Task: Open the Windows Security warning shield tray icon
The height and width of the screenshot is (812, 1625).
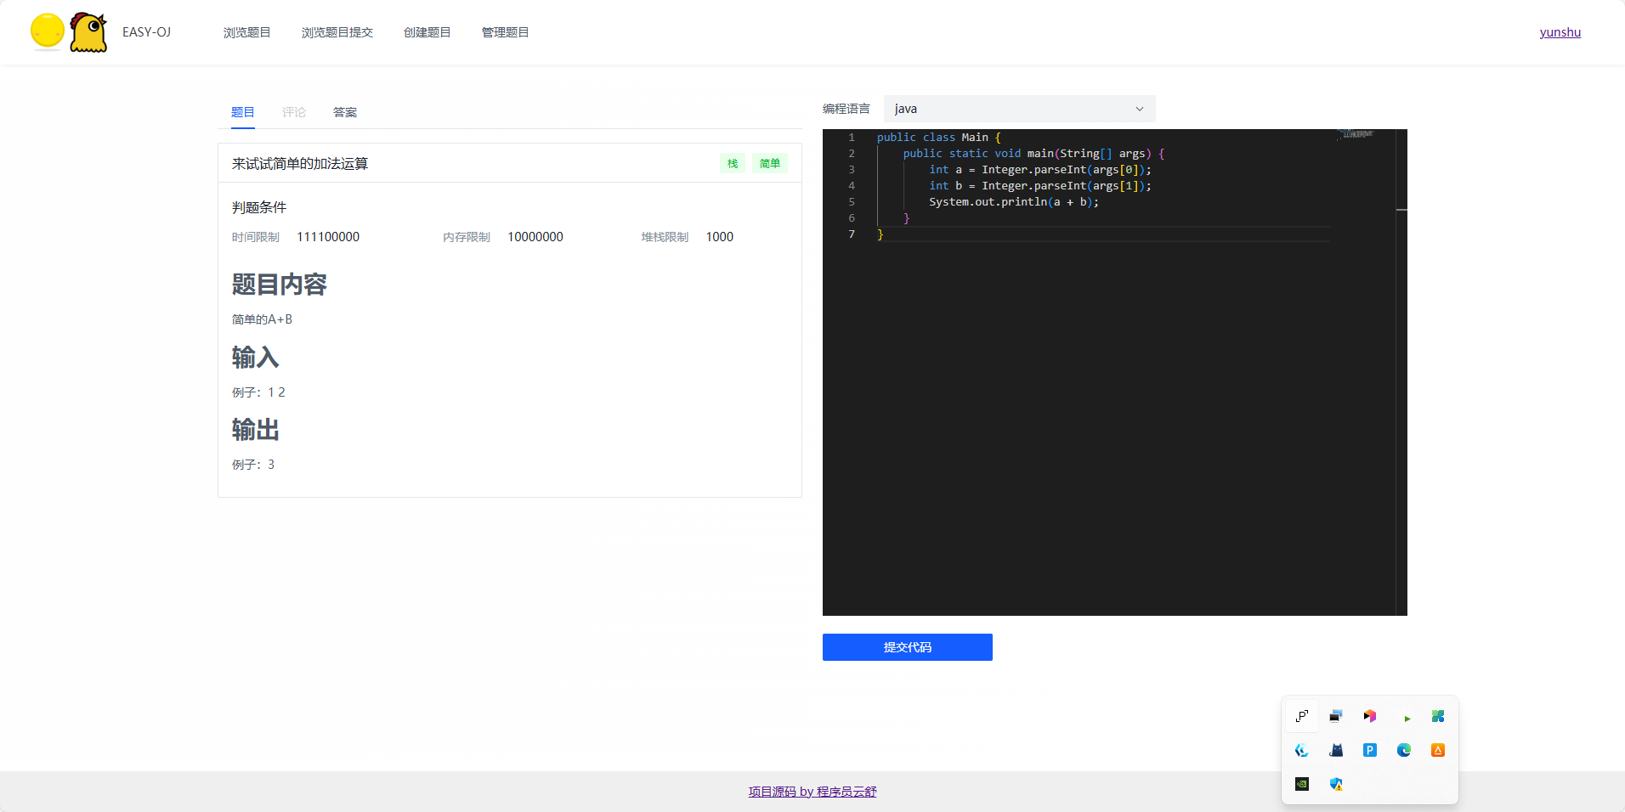Action: click(x=1336, y=784)
